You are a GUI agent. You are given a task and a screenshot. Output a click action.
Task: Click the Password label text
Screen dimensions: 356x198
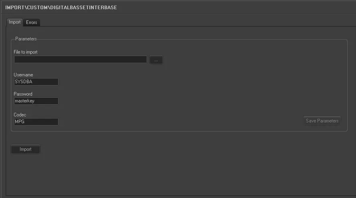23,94
